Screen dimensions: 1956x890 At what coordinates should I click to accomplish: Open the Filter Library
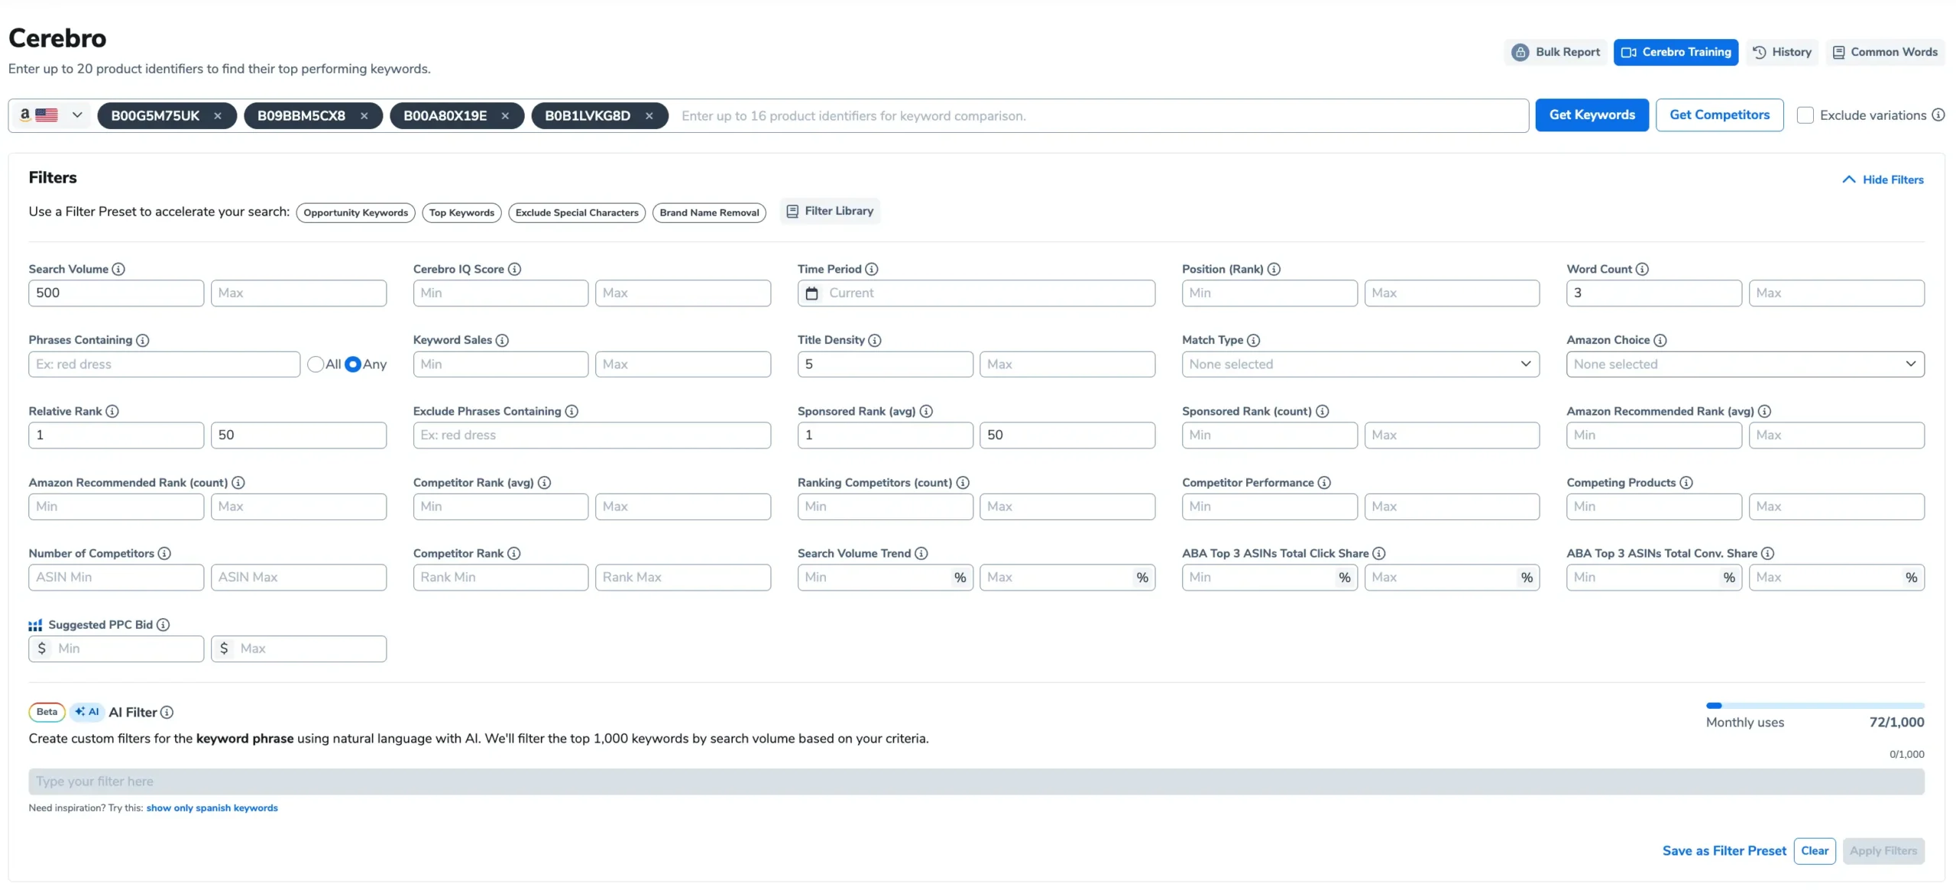[x=830, y=212]
